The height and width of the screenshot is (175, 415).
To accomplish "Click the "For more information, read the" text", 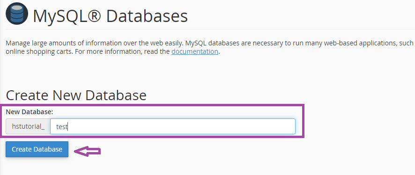I will click(123, 51).
